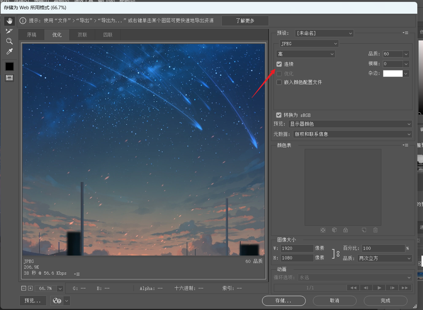The image size is (423, 310).
Task: Open the JPEG file format dropdown
Action: (x=309, y=44)
